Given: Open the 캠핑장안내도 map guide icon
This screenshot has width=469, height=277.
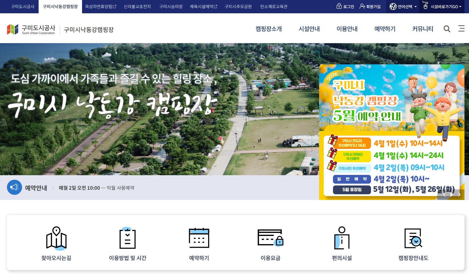Looking at the screenshot, I should (x=413, y=238).
